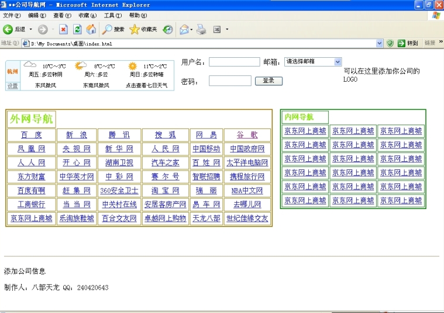
Task: Open the Home page icon
Action: (91, 29)
